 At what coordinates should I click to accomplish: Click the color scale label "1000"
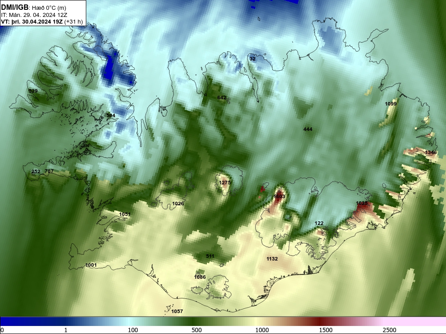pyautogui.click(x=262, y=330)
